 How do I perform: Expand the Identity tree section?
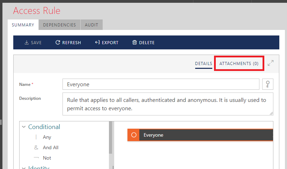[24, 168]
